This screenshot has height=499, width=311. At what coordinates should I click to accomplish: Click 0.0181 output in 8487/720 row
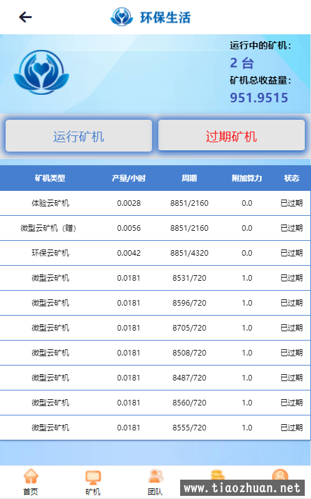[129, 378]
